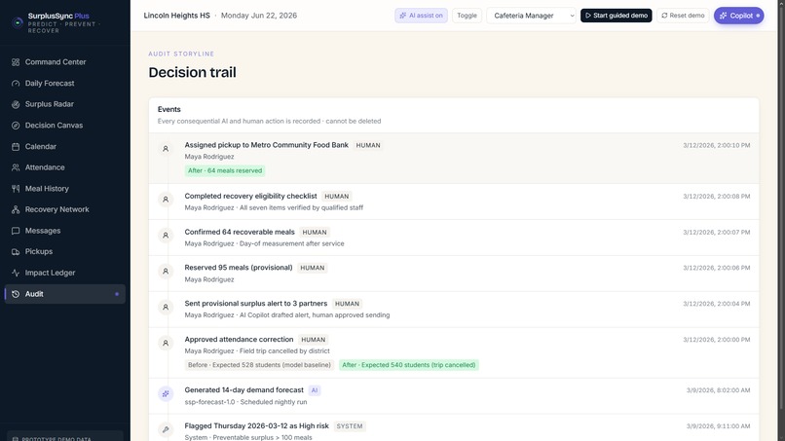Click the Recovery Network nodes icon
The height and width of the screenshot is (441, 785).
16,209
